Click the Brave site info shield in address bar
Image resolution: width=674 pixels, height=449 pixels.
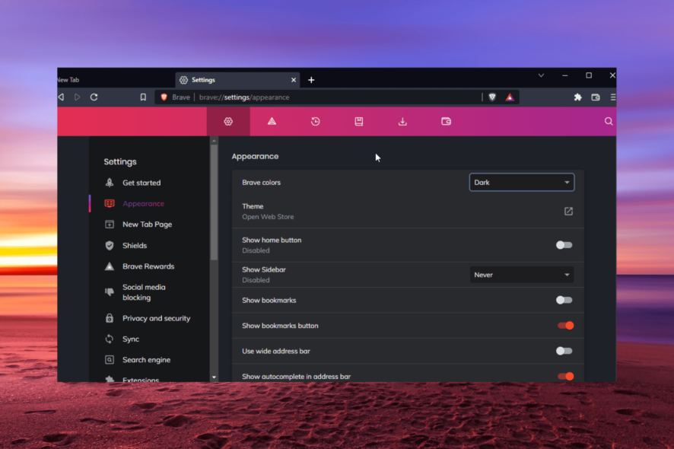click(x=164, y=97)
